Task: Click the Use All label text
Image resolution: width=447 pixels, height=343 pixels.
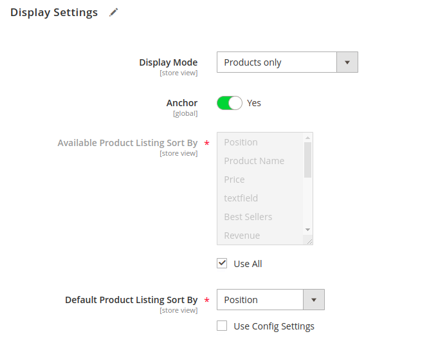Action: [248, 264]
